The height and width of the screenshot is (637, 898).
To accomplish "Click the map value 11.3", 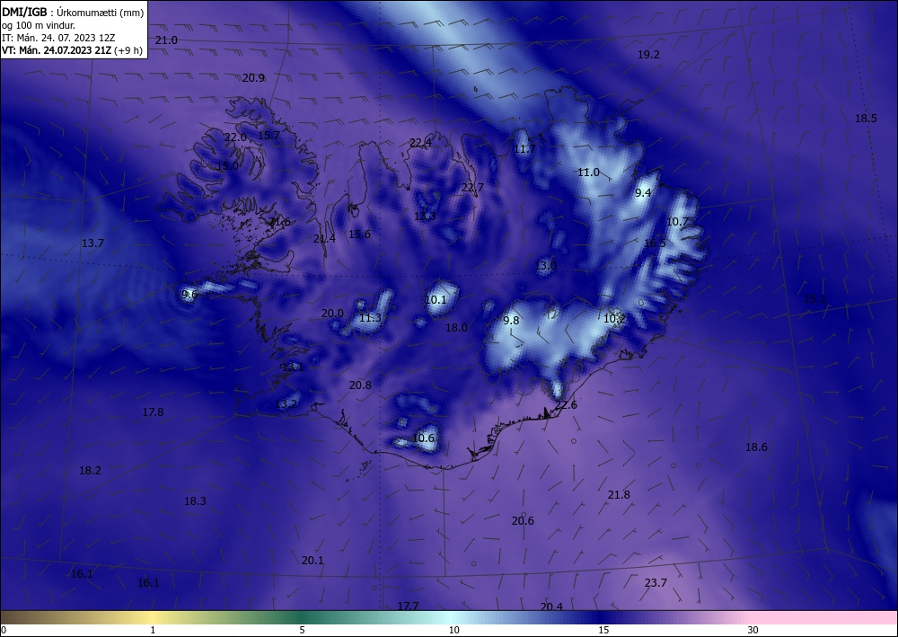I will pyautogui.click(x=370, y=318).
